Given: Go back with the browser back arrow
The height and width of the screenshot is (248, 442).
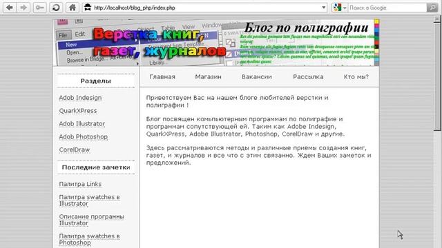Looking at the screenshot, I should (x=10, y=8).
